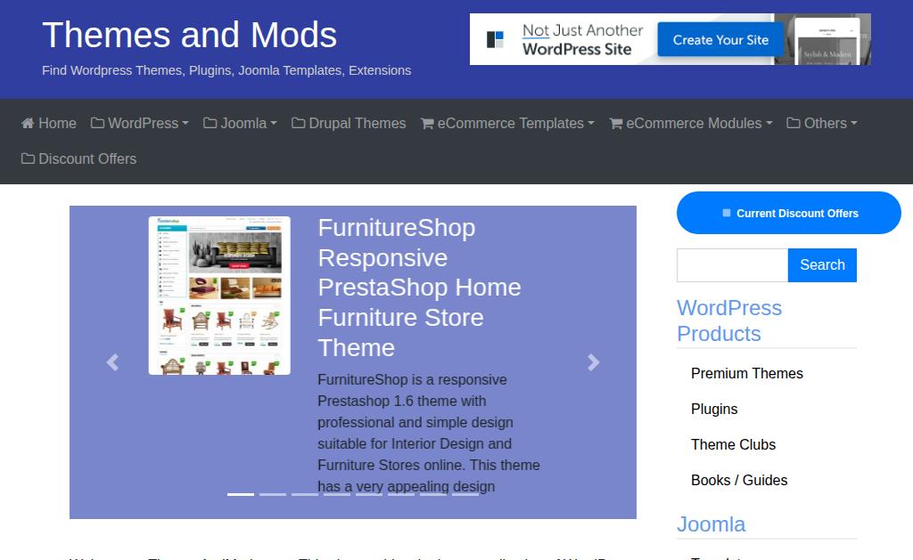Open Discount Offers menu item

(x=79, y=158)
